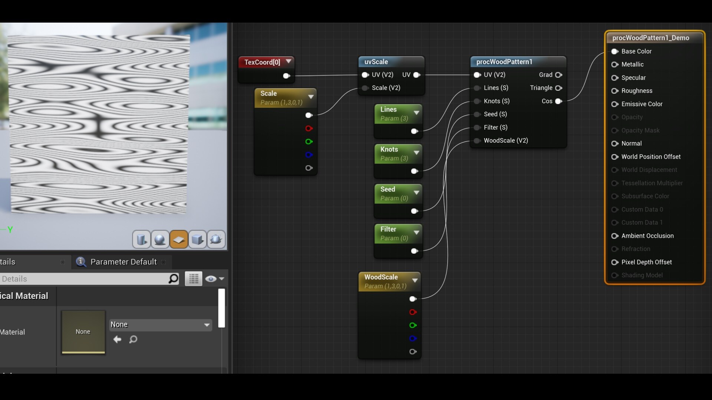Toggle the plane preview shape button

coord(179,239)
